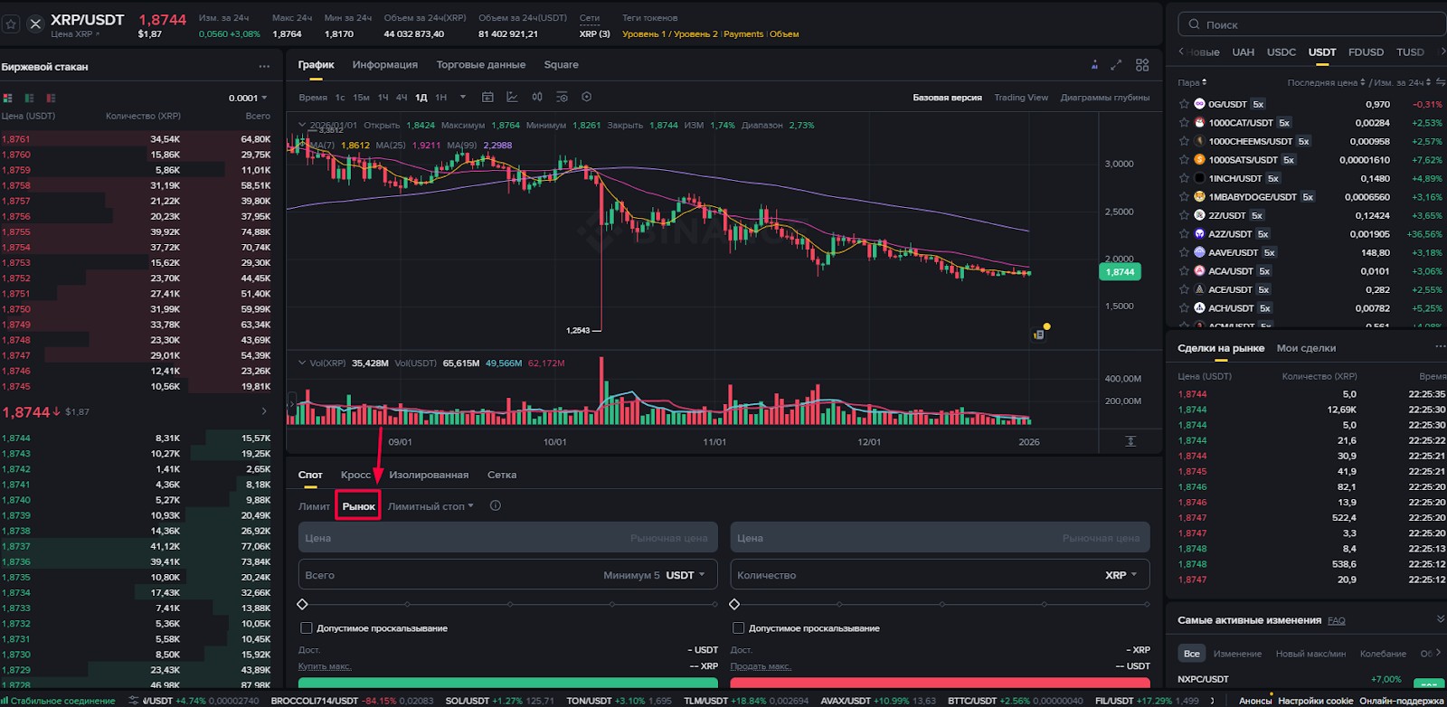Open the chart calendar date picker icon
Image resolution: width=1447 pixels, height=707 pixels.
coord(487,97)
